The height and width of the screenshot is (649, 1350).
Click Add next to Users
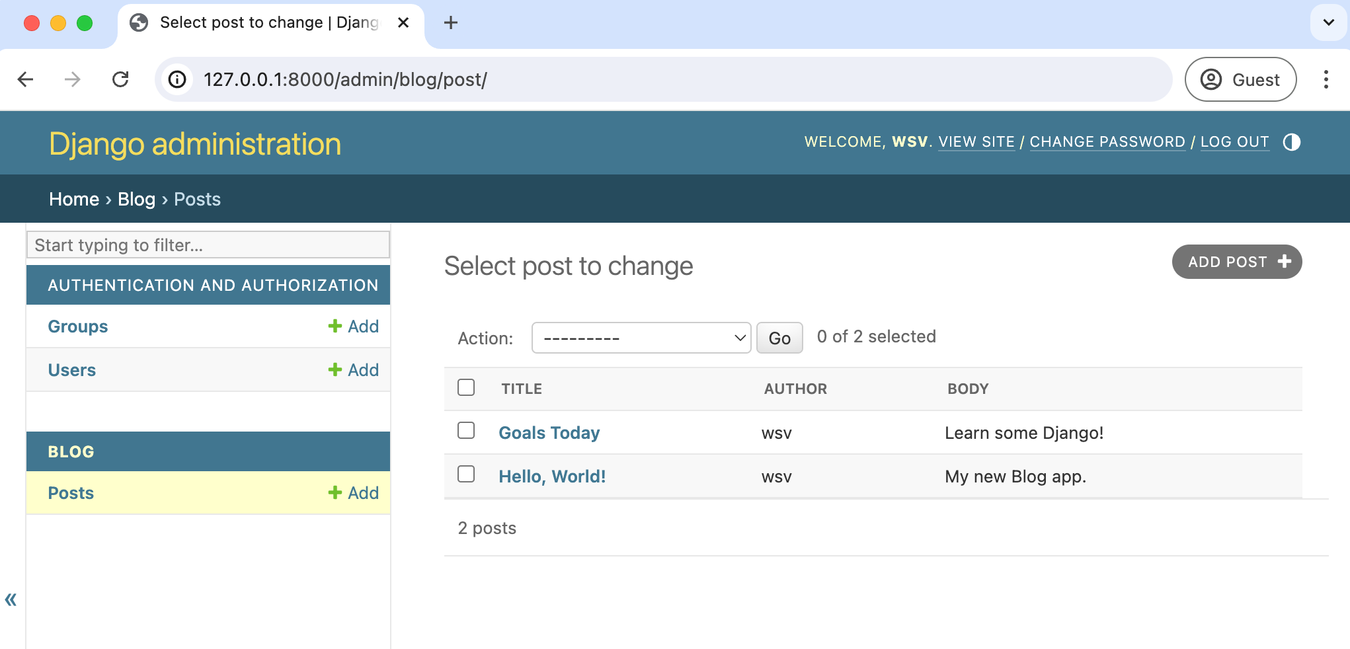354,370
